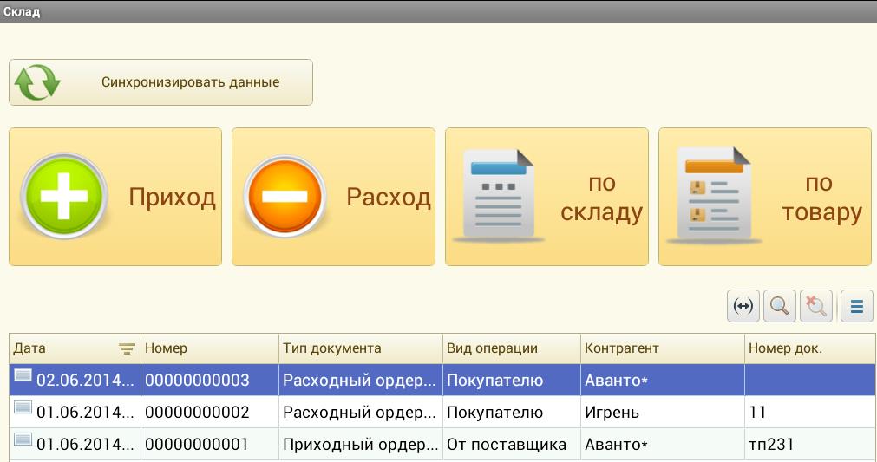Click the Номер column header
The image size is (877, 462).
point(208,348)
